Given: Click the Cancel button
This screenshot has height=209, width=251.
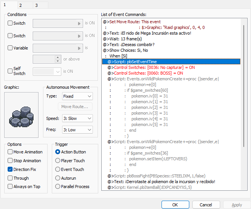Looking at the screenshot, I should pos(206,205).
